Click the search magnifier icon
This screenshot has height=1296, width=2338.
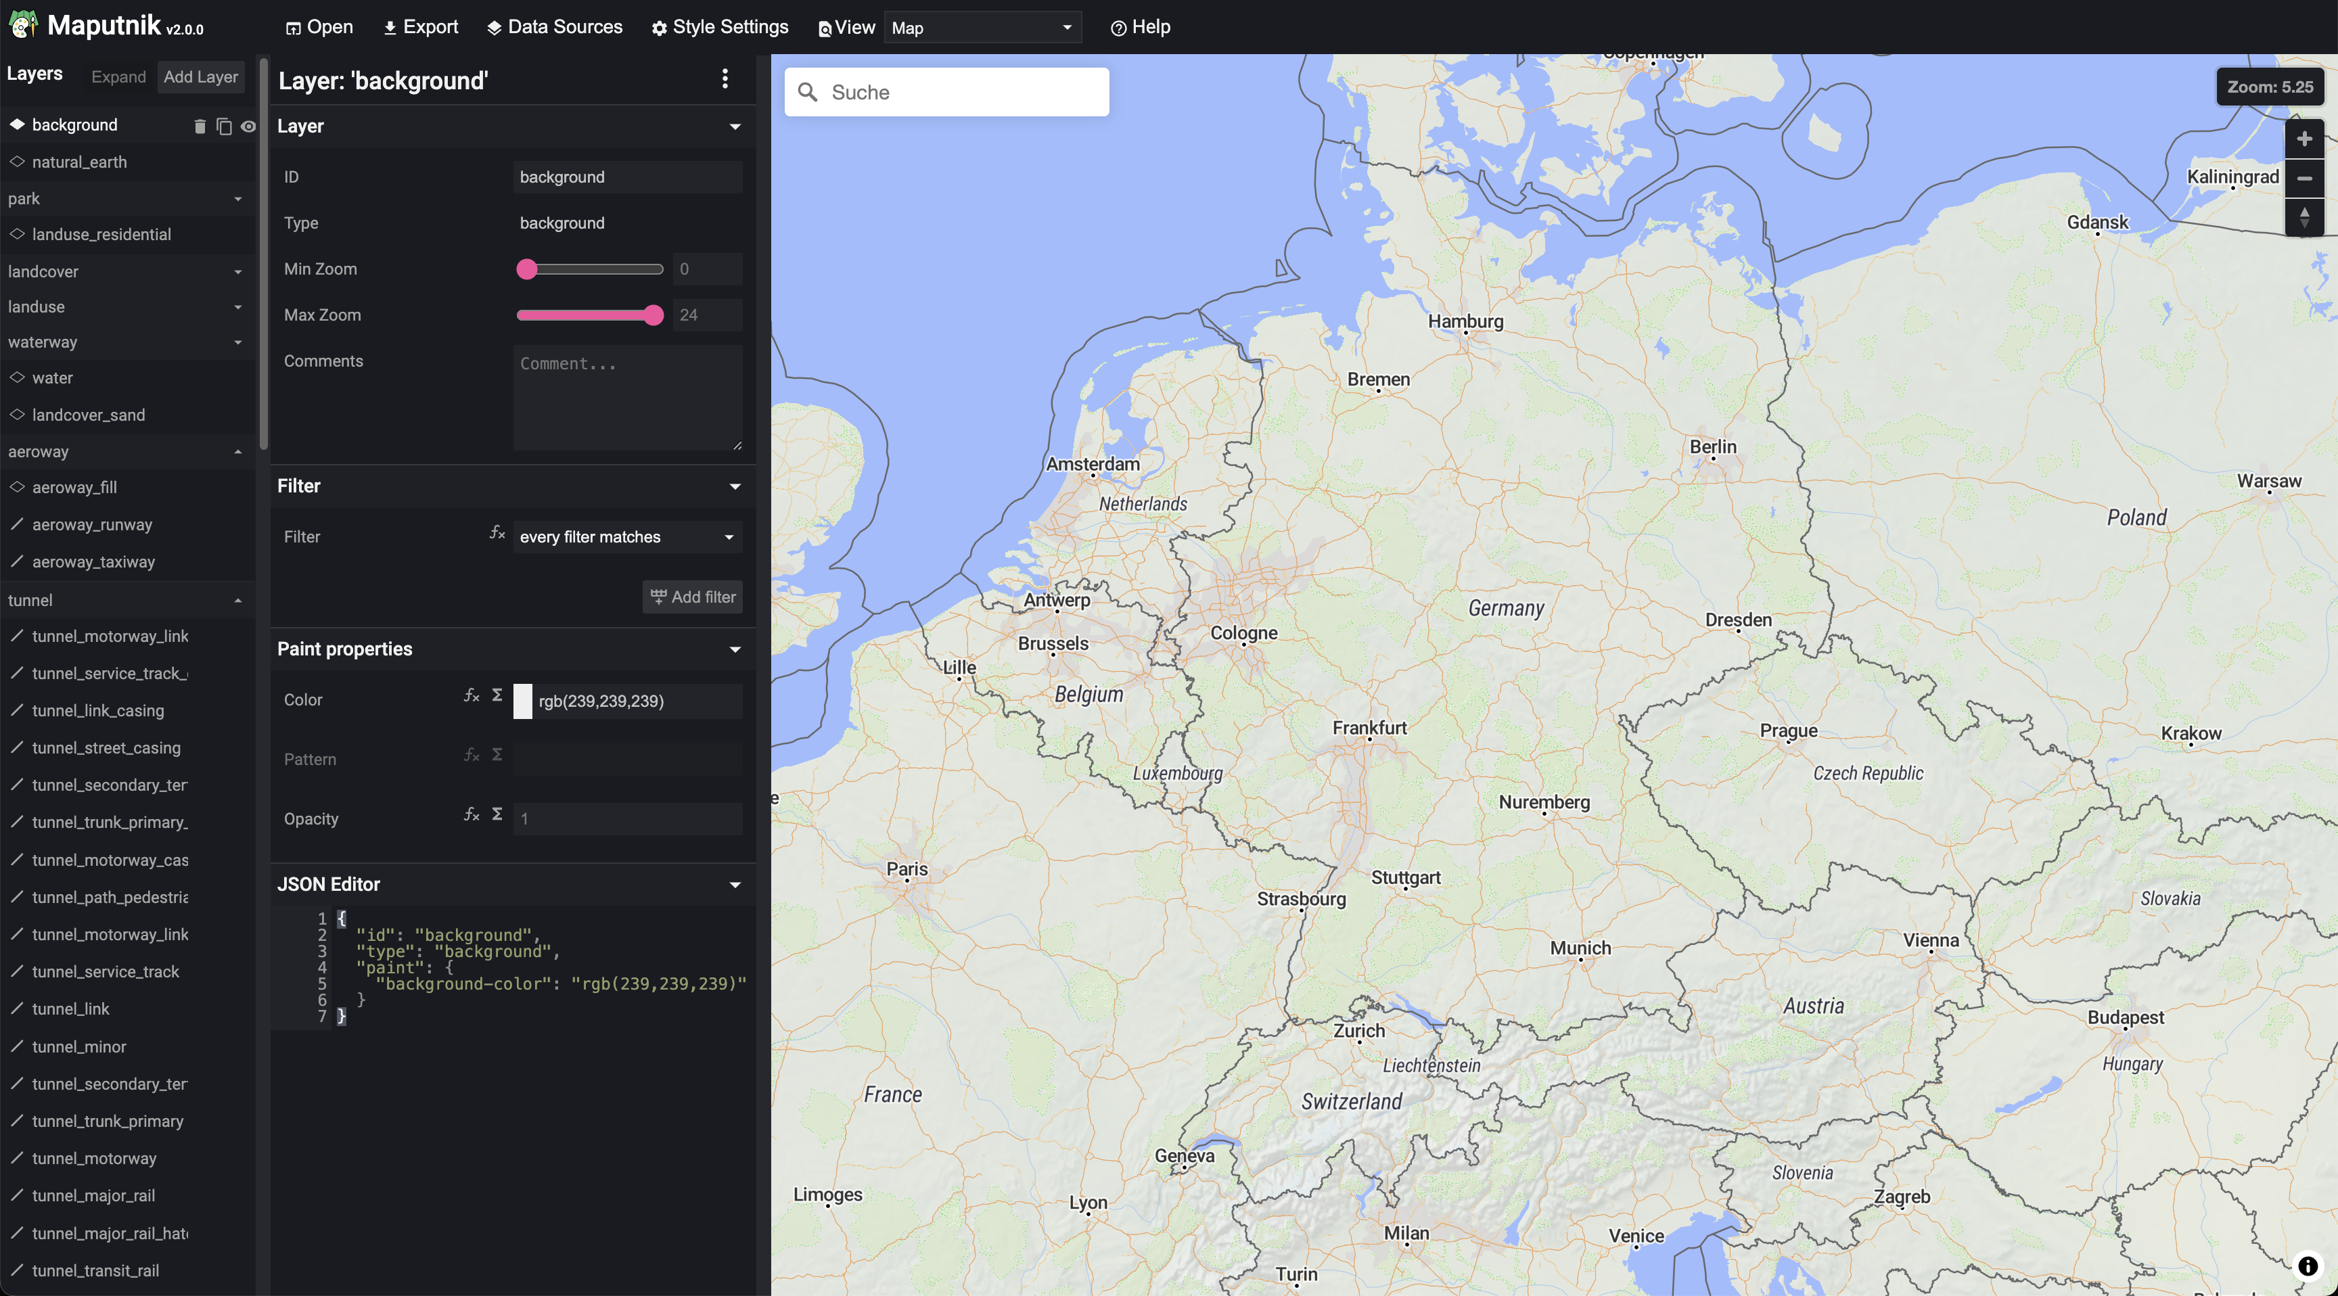point(808,92)
